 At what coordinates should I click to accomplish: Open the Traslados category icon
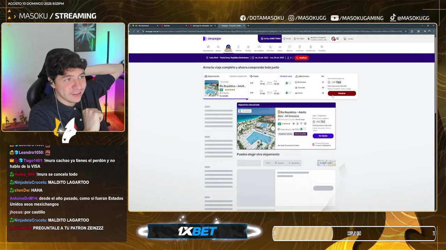pos(322,48)
